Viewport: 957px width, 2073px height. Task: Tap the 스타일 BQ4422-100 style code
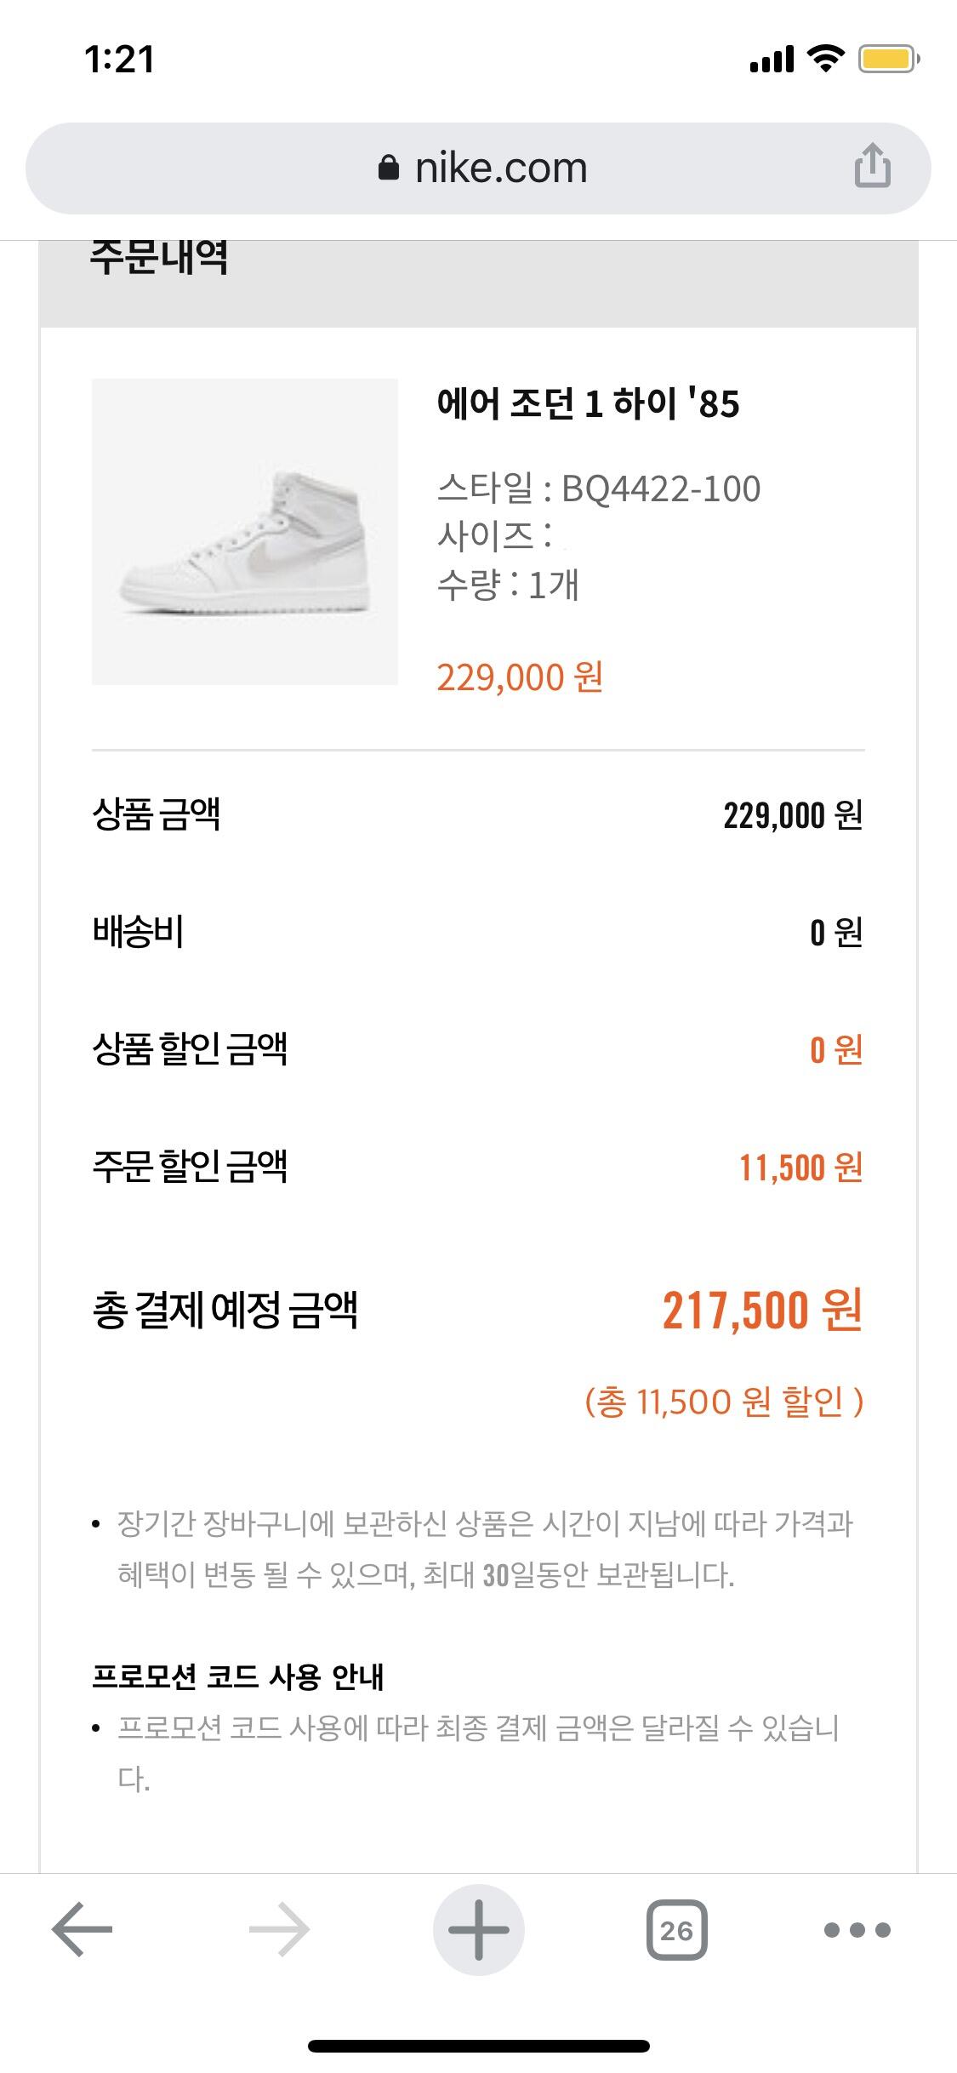(x=599, y=489)
